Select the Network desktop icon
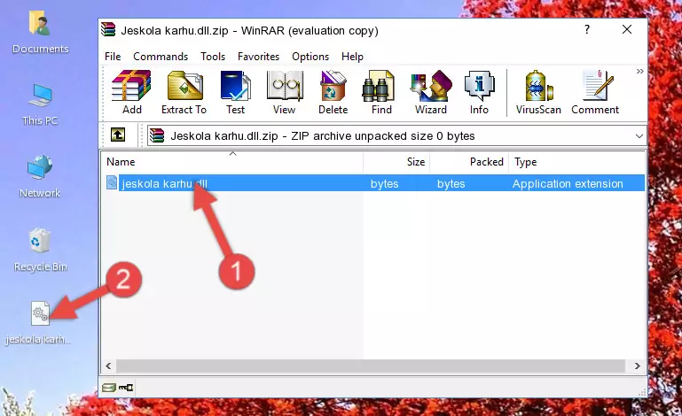This screenshot has width=682, height=416. point(40,176)
